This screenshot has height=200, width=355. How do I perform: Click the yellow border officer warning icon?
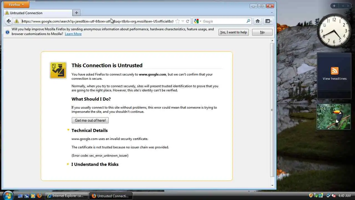(58, 70)
